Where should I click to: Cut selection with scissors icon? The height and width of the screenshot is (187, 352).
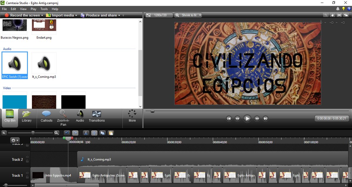coord(86,133)
